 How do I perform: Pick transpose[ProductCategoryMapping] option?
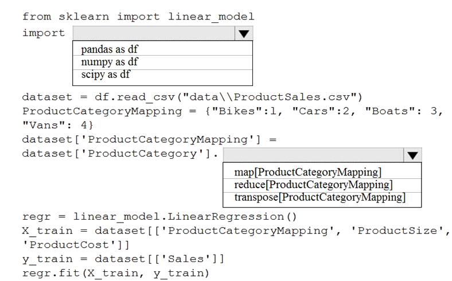click(322, 198)
